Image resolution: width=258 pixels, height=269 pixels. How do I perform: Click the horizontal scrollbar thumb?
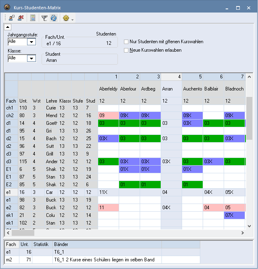click(x=23, y=233)
